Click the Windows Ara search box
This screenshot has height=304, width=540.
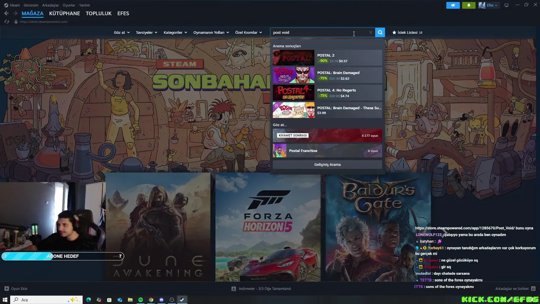(46, 300)
